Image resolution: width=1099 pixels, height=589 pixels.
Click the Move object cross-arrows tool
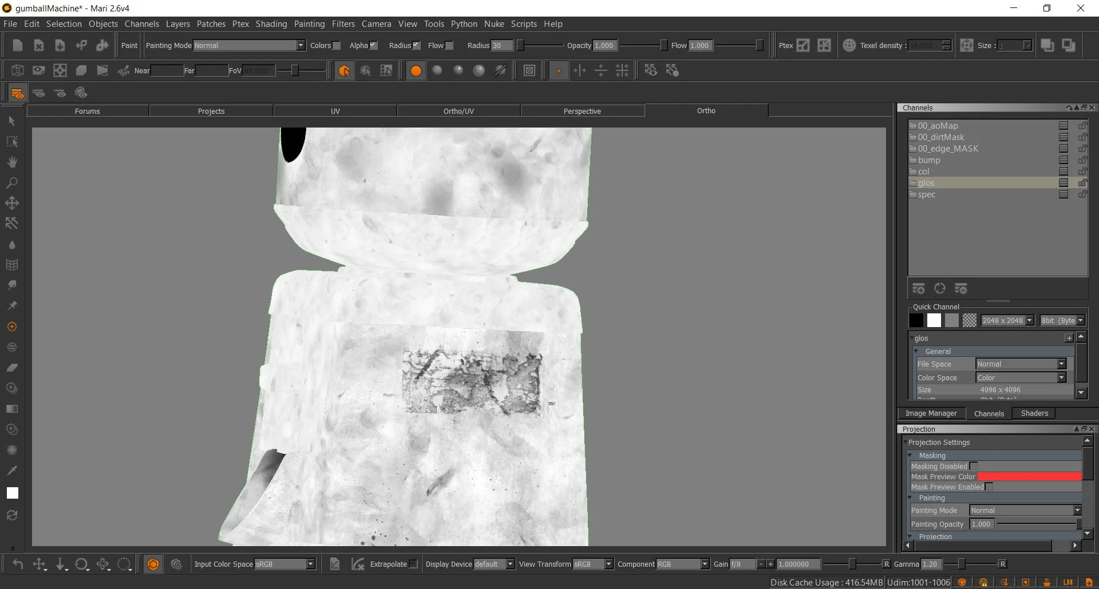[11, 204]
